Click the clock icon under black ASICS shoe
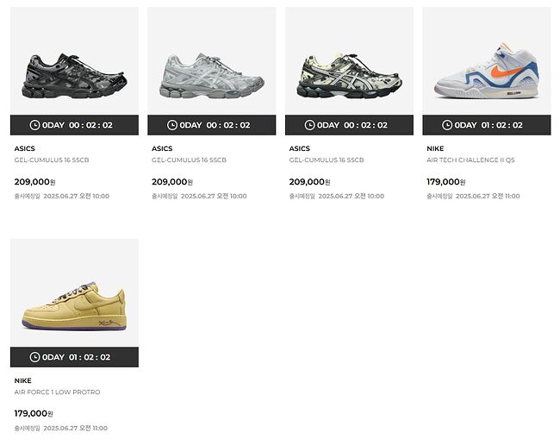 (x=34, y=125)
